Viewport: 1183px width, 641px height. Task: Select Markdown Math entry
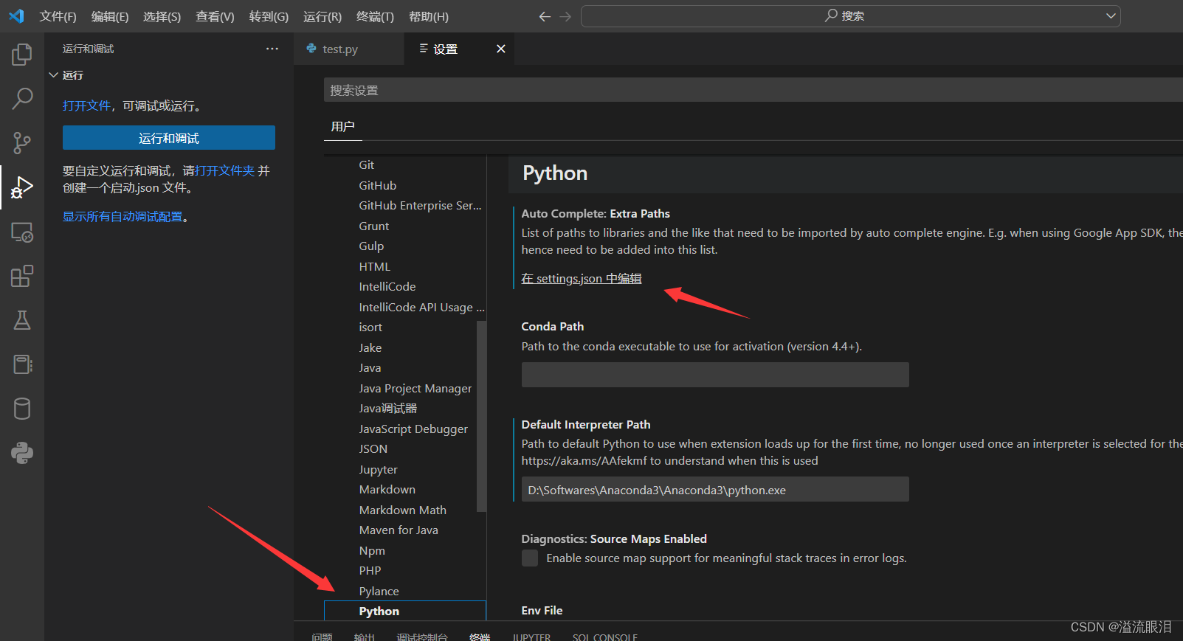pyautogui.click(x=403, y=510)
